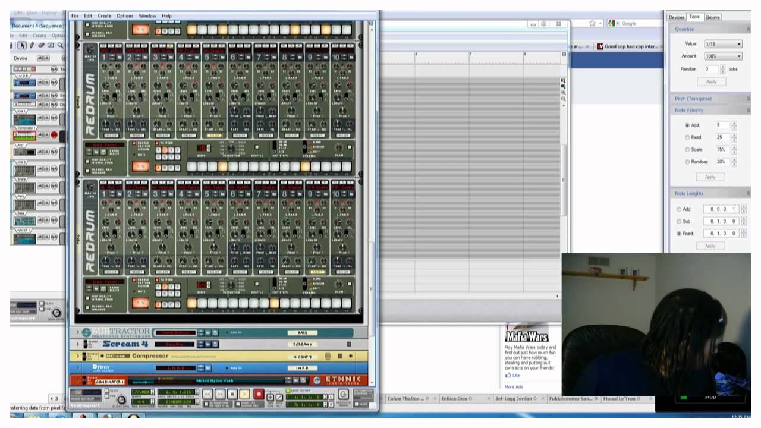Open the Quantize Amount dropdown showing 100%
The image size is (761, 428).
point(723,56)
